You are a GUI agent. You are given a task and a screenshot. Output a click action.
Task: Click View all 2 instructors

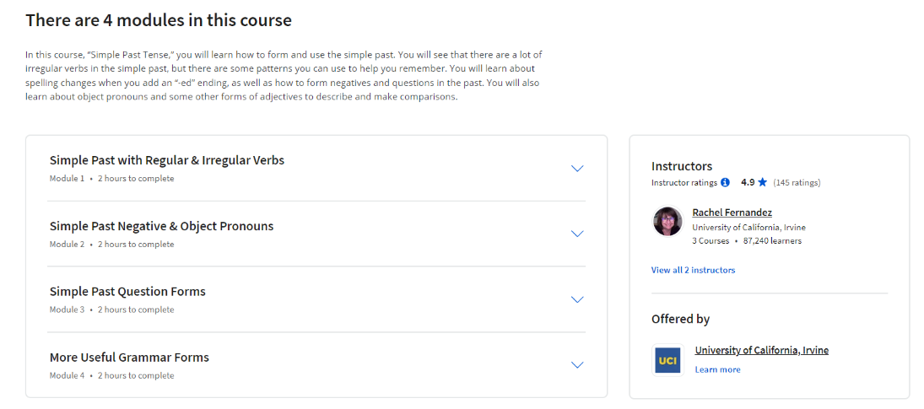click(x=693, y=270)
